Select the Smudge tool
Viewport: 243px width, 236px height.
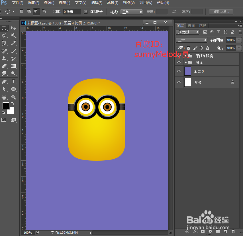point(4,73)
